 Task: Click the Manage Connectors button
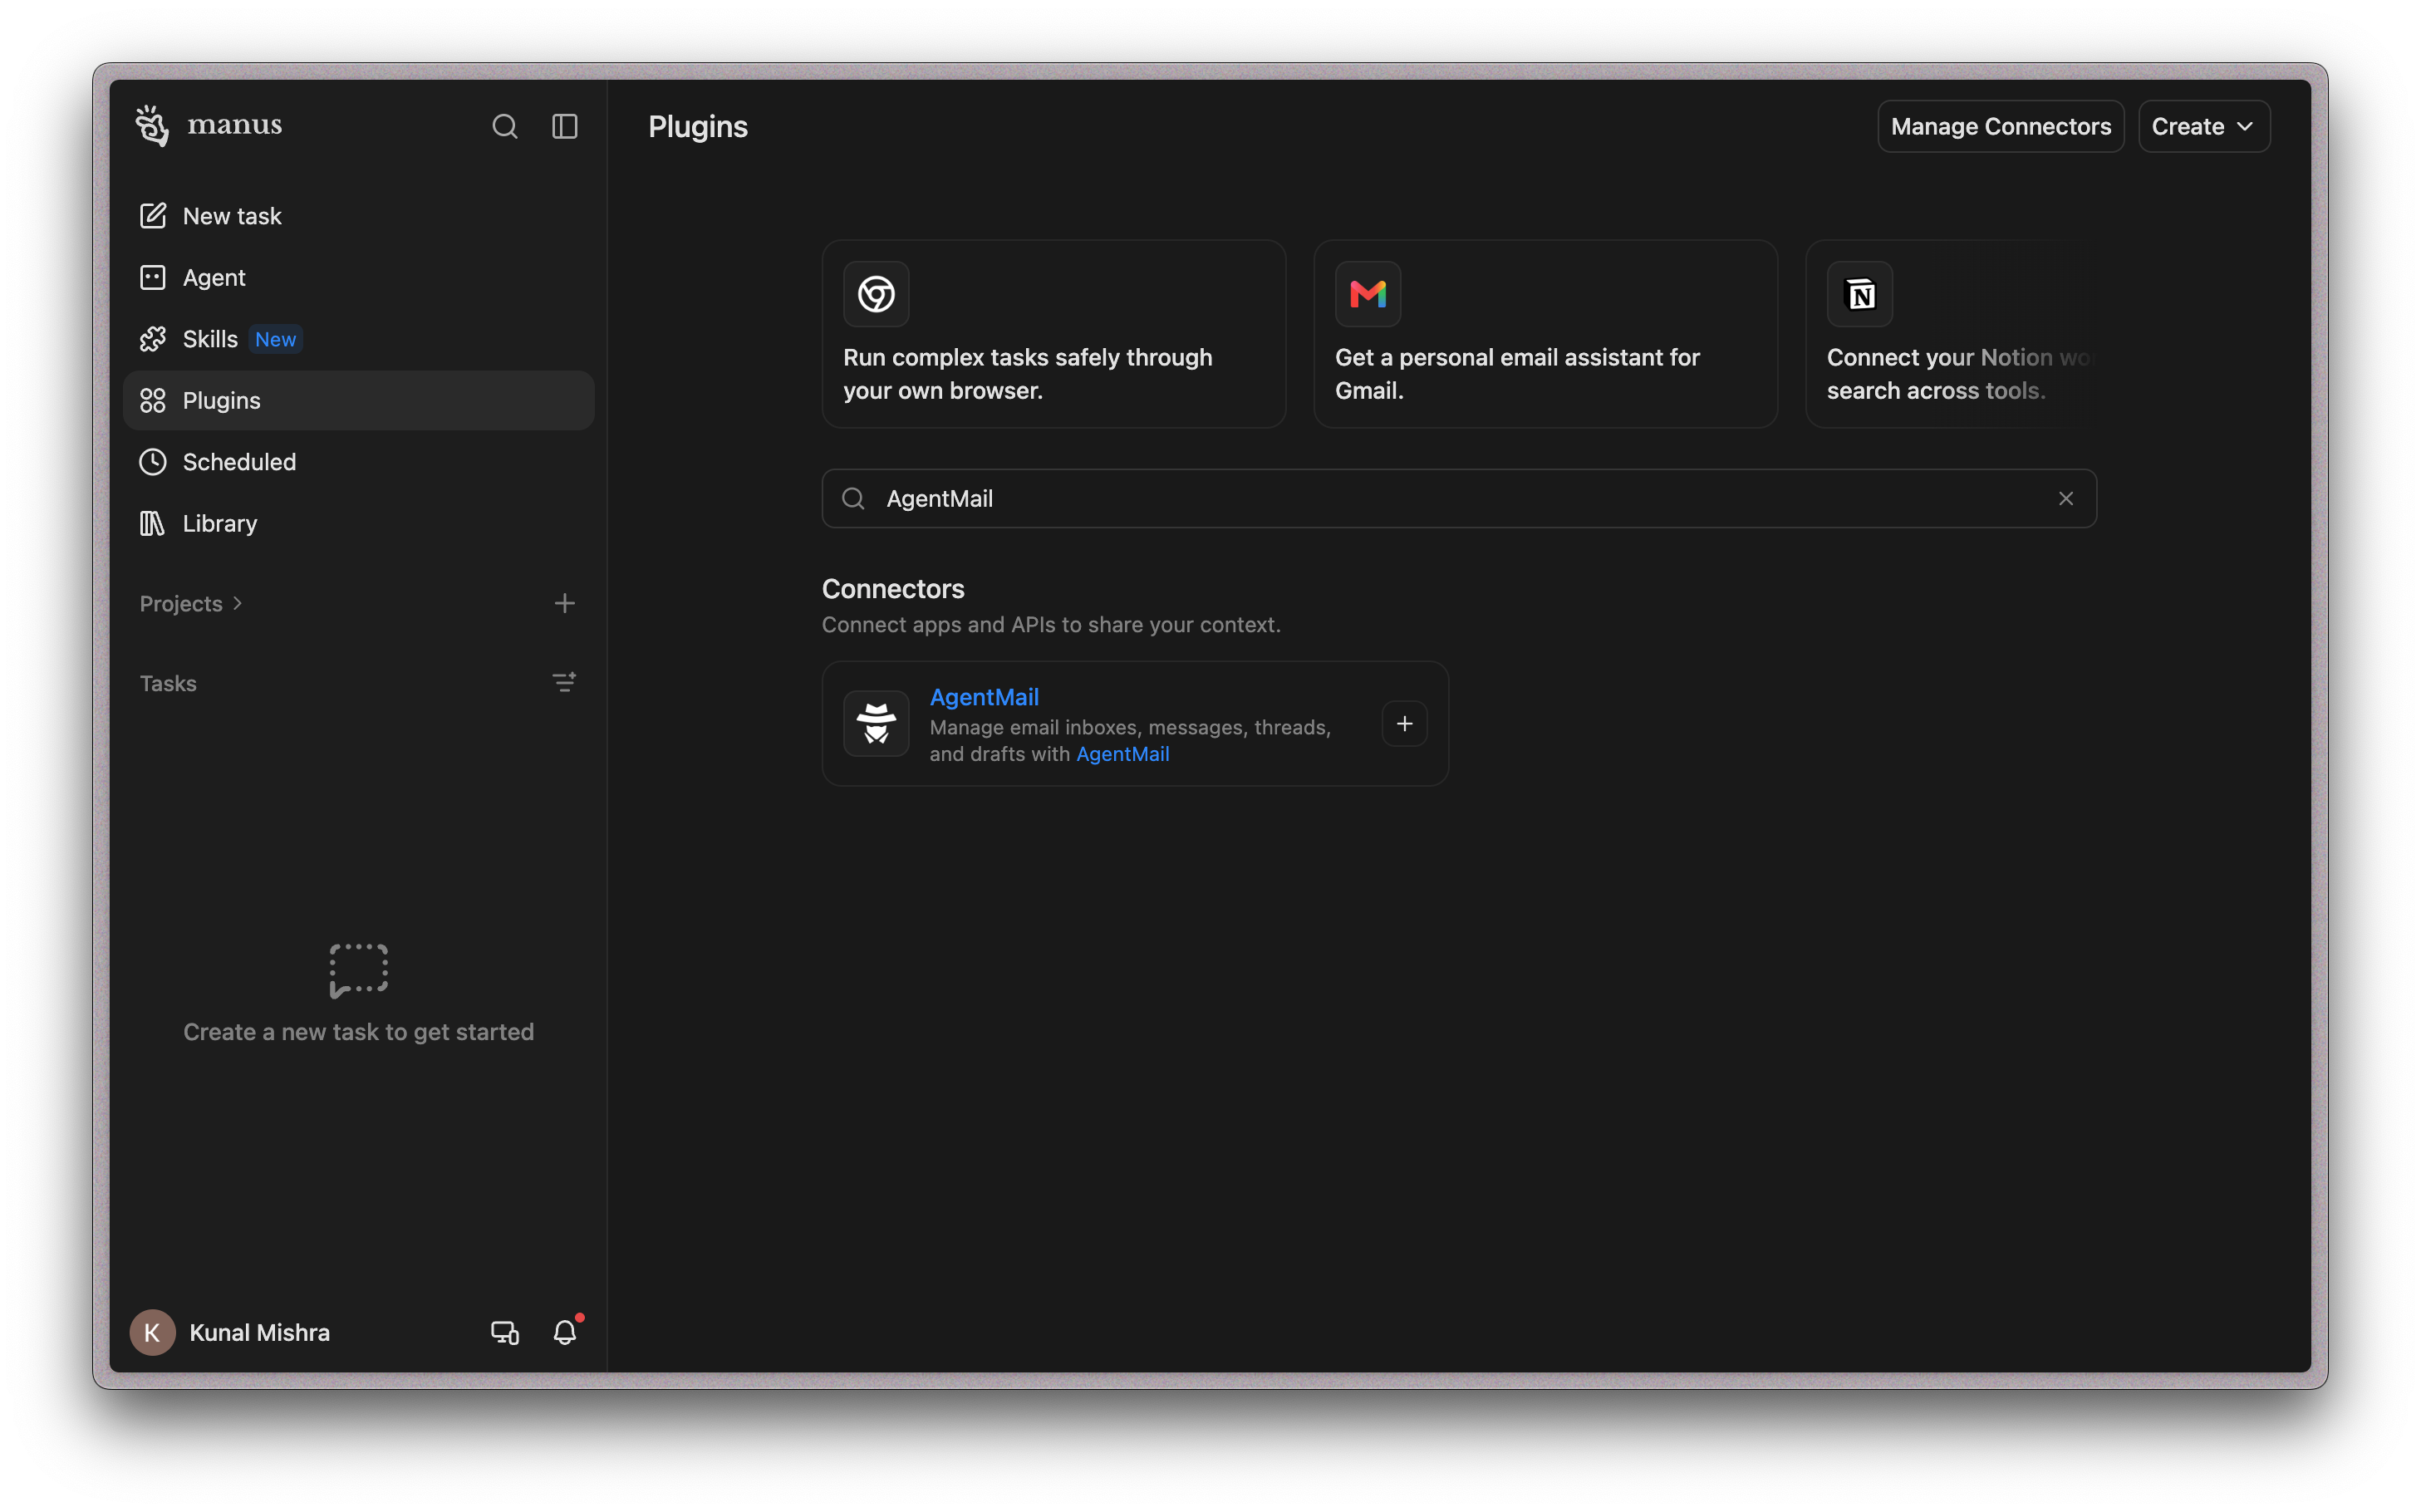[x=2000, y=127]
